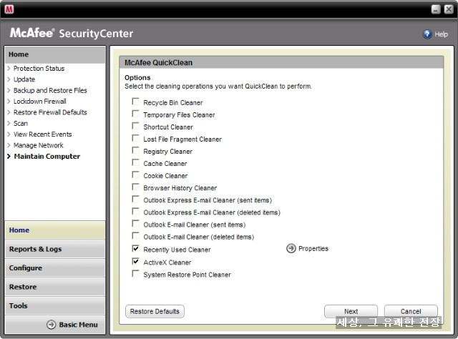Choose Lockdown Firewall task
Viewport: 458px width, 339px height.
coord(40,102)
